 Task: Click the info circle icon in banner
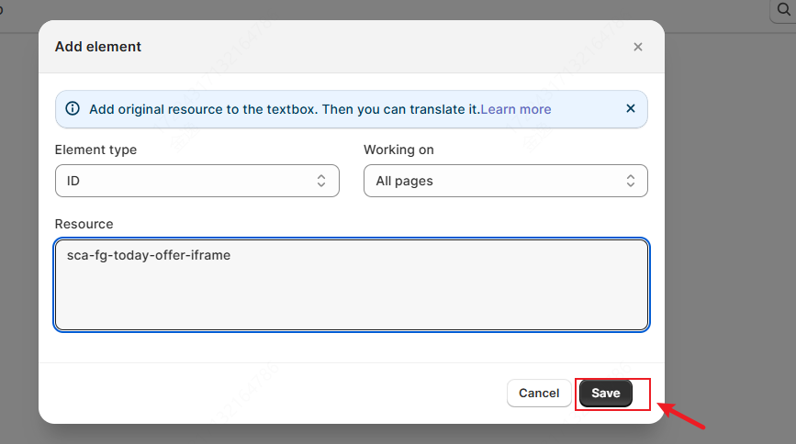point(73,108)
